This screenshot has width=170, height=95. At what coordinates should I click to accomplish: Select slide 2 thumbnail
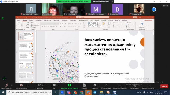tap(26, 46)
